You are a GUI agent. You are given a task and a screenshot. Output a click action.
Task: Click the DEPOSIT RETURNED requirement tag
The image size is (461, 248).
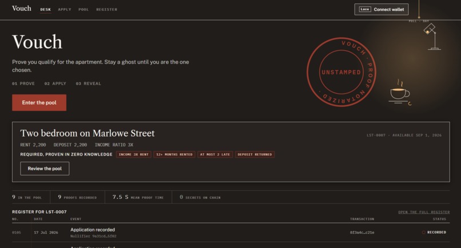(255, 154)
